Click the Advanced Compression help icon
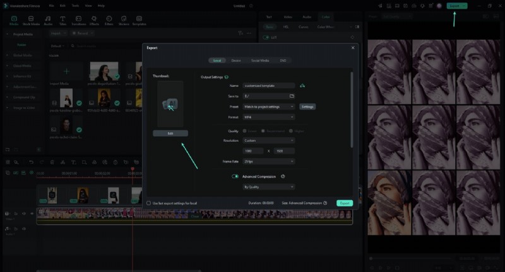The width and height of the screenshot is (505, 272). pos(283,176)
